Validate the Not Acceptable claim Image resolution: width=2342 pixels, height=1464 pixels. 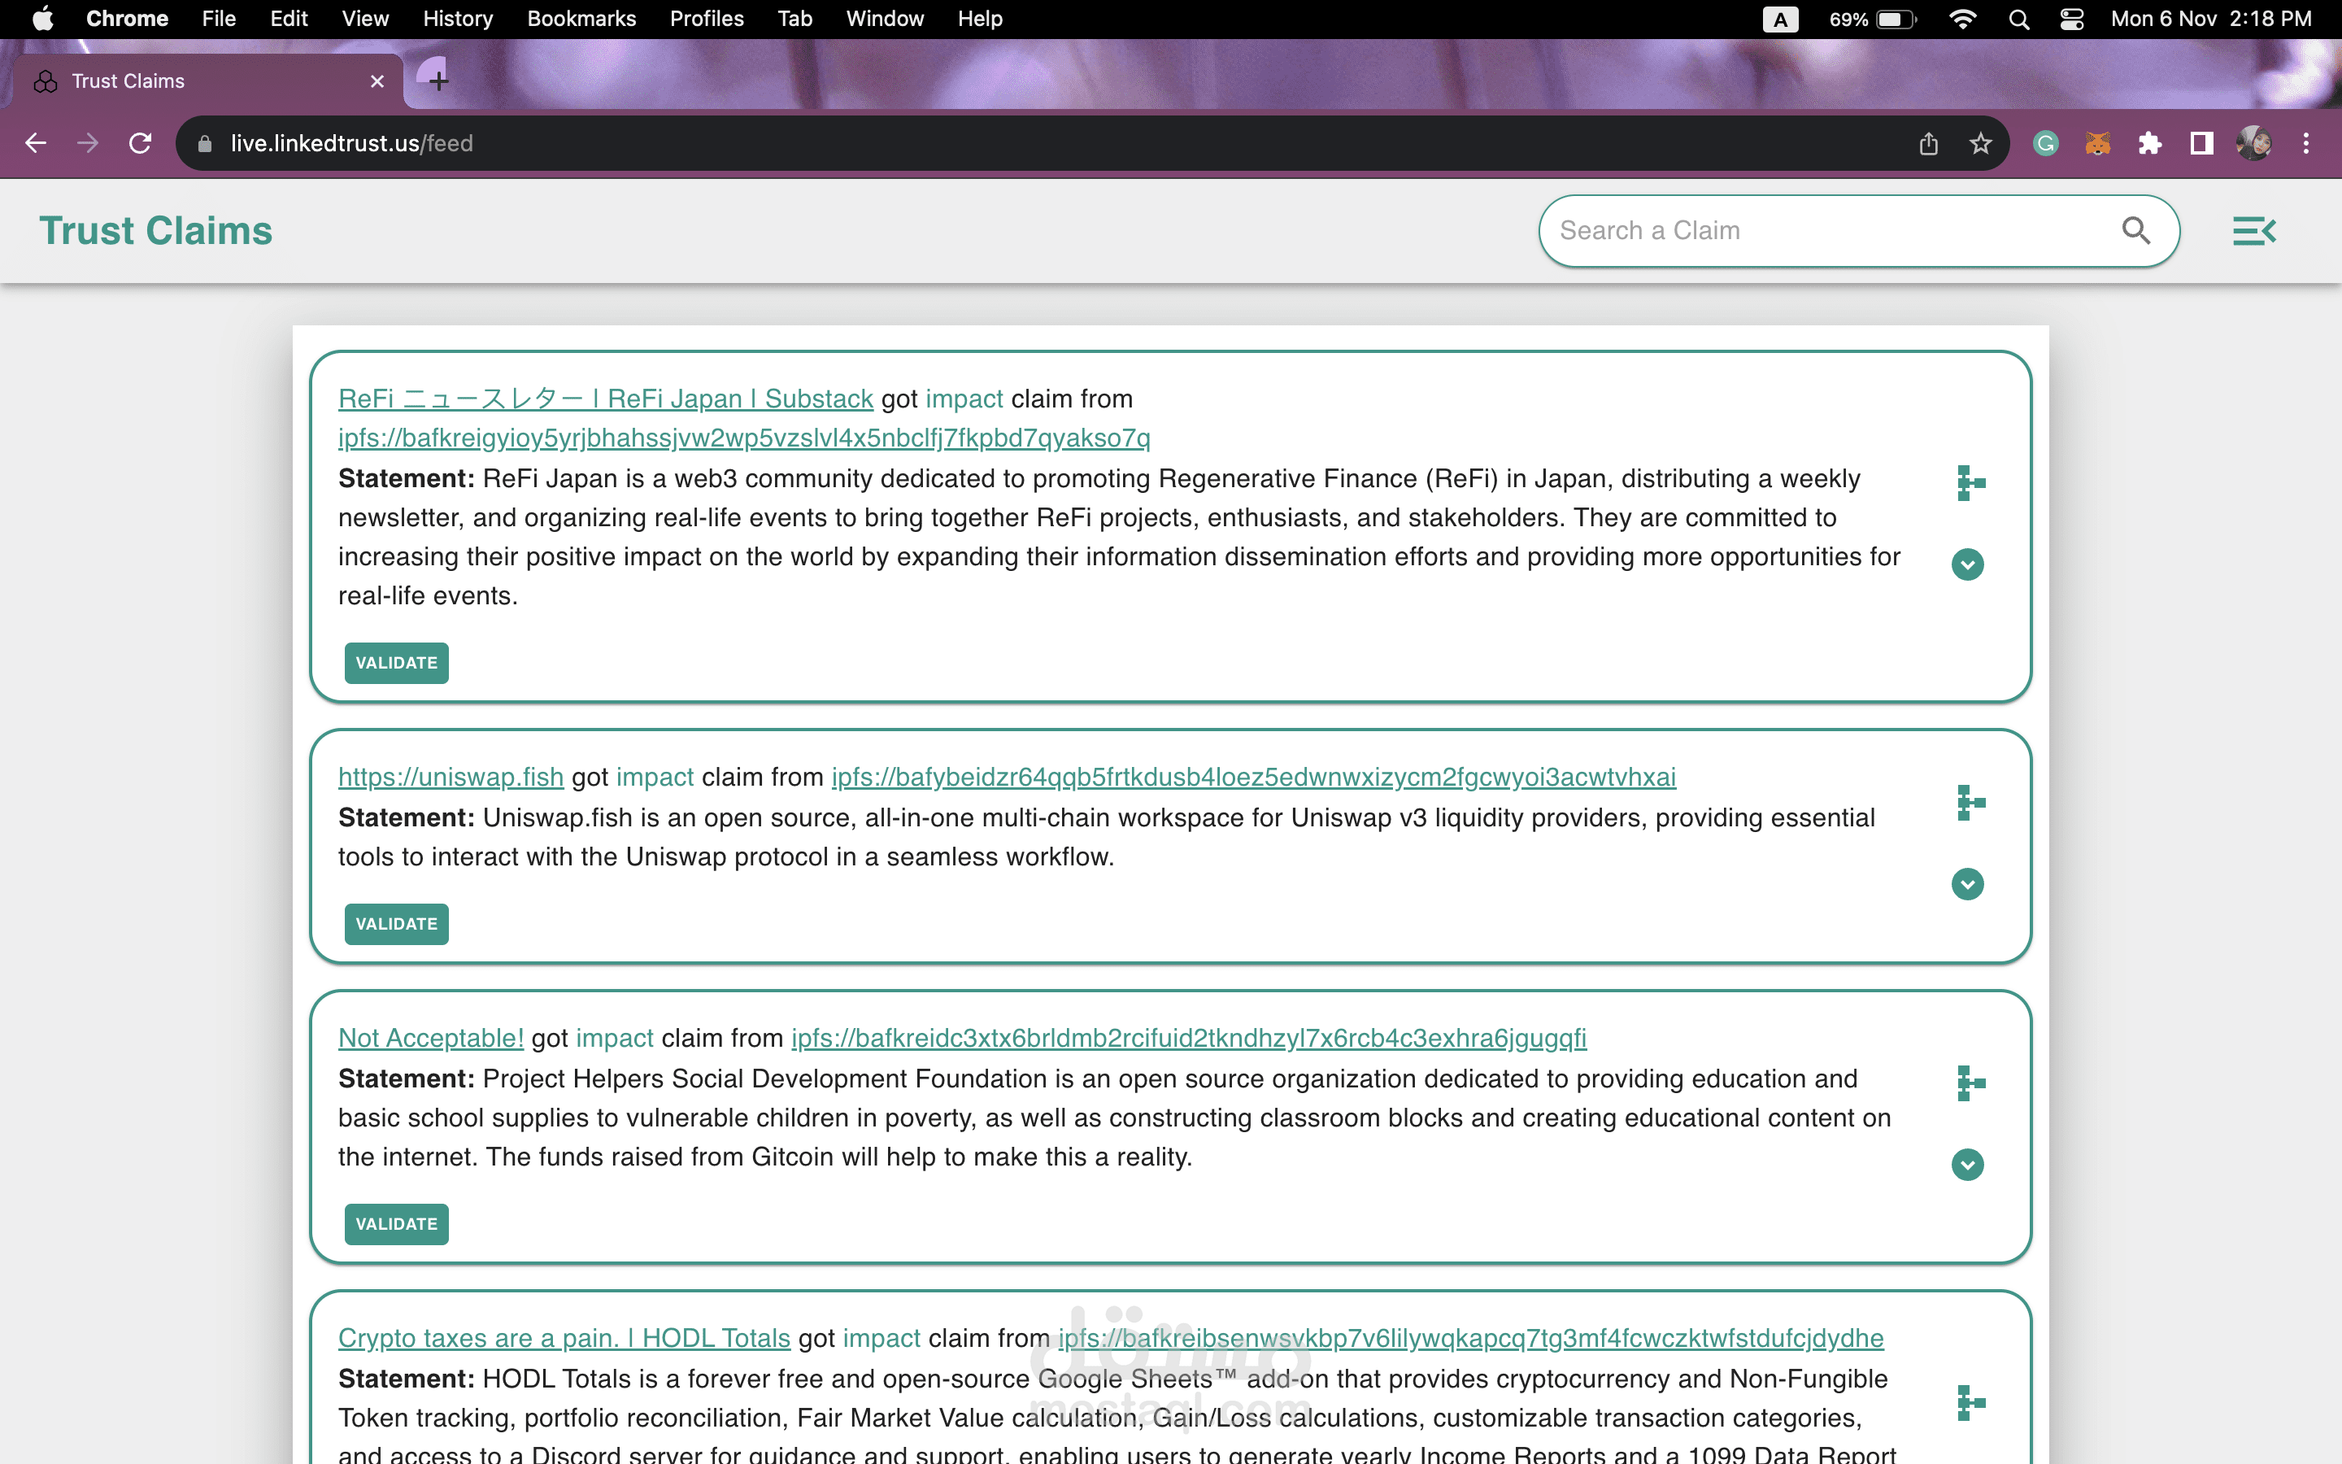[397, 1225]
